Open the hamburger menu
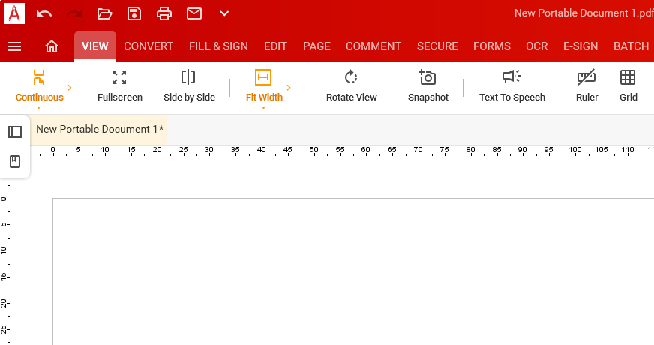 coord(14,46)
